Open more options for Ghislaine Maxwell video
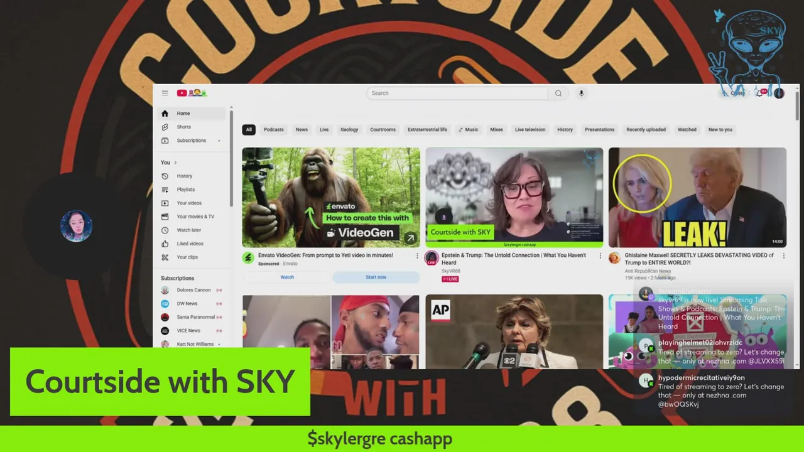Image resolution: width=804 pixels, height=452 pixels. click(x=783, y=256)
